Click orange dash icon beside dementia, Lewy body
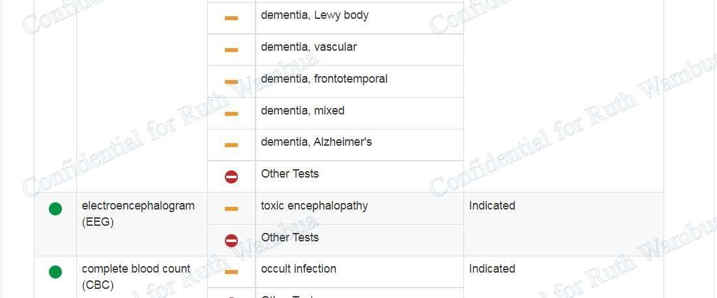 231,18
